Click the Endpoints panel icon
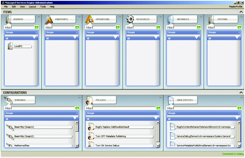Viewport: 245px width, 158px height. click(49, 19)
